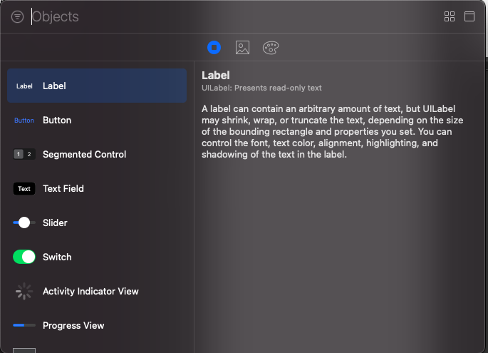Click the blue Button preview icon
The width and height of the screenshot is (488, 353).
pyautogui.click(x=24, y=121)
